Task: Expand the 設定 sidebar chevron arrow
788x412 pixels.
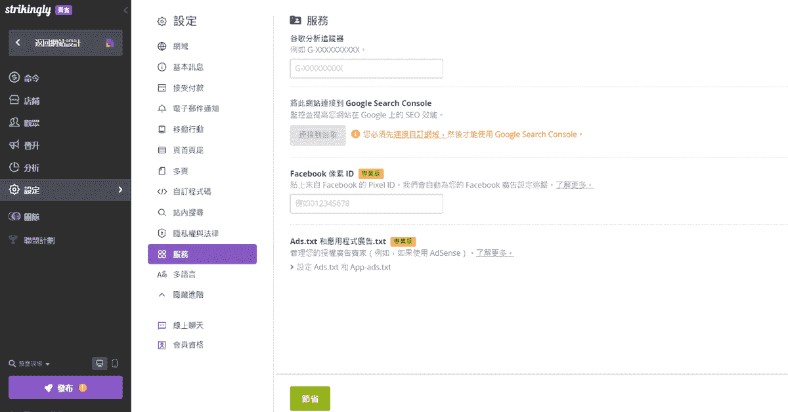Action: (120, 190)
